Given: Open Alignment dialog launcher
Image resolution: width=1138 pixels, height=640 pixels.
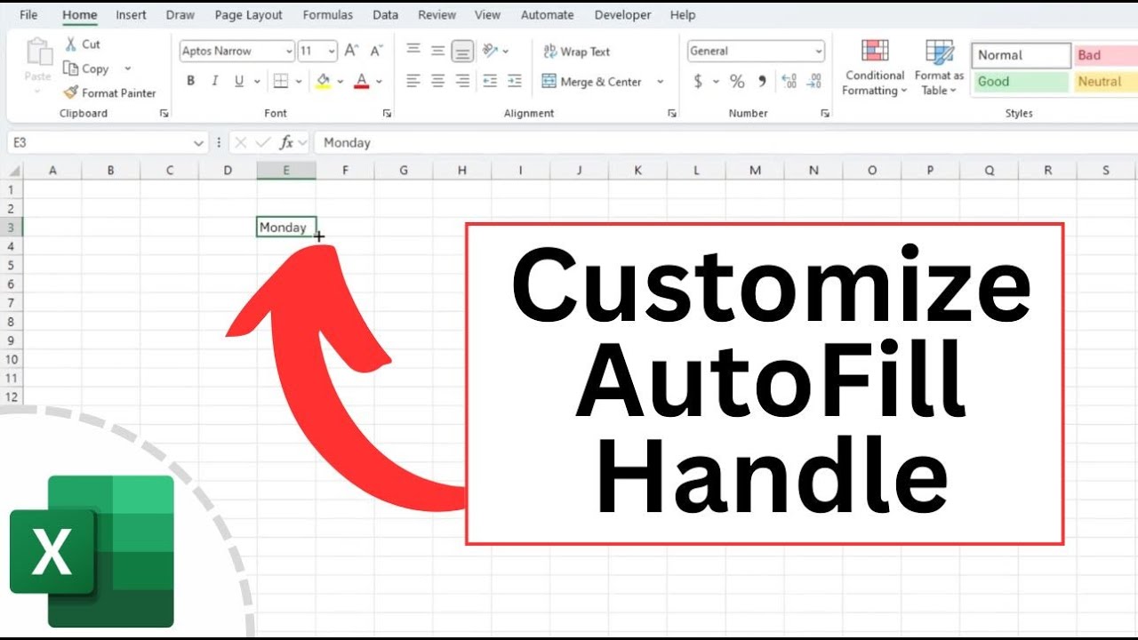Looking at the screenshot, I should (x=672, y=114).
